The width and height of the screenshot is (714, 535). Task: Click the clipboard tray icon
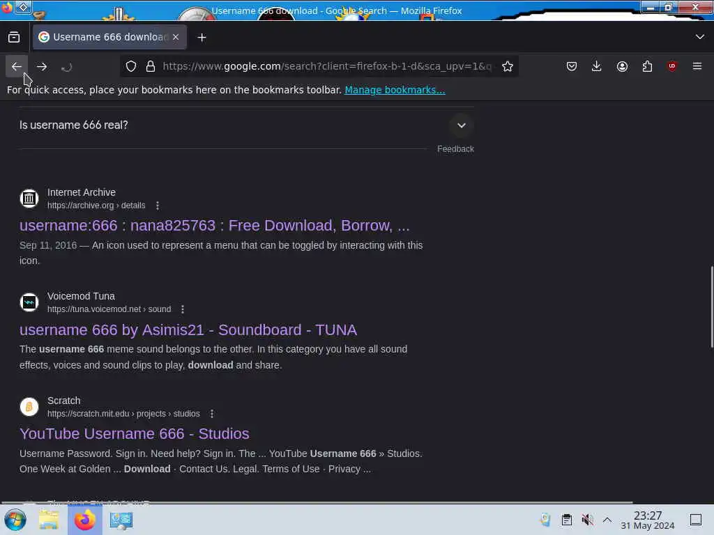point(566,520)
